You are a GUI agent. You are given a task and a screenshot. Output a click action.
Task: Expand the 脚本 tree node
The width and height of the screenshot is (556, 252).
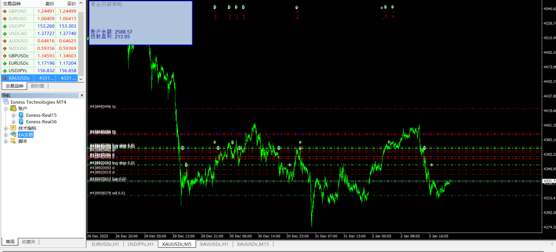click(5, 141)
